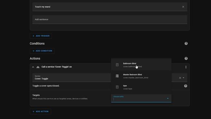The height and width of the screenshot is (119, 211).
Task: Click the cover icon beside Call a service
Action: pos(38,67)
